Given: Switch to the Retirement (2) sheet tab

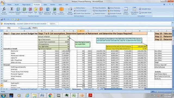Looking at the screenshot, I should pyautogui.click(x=89, y=89).
